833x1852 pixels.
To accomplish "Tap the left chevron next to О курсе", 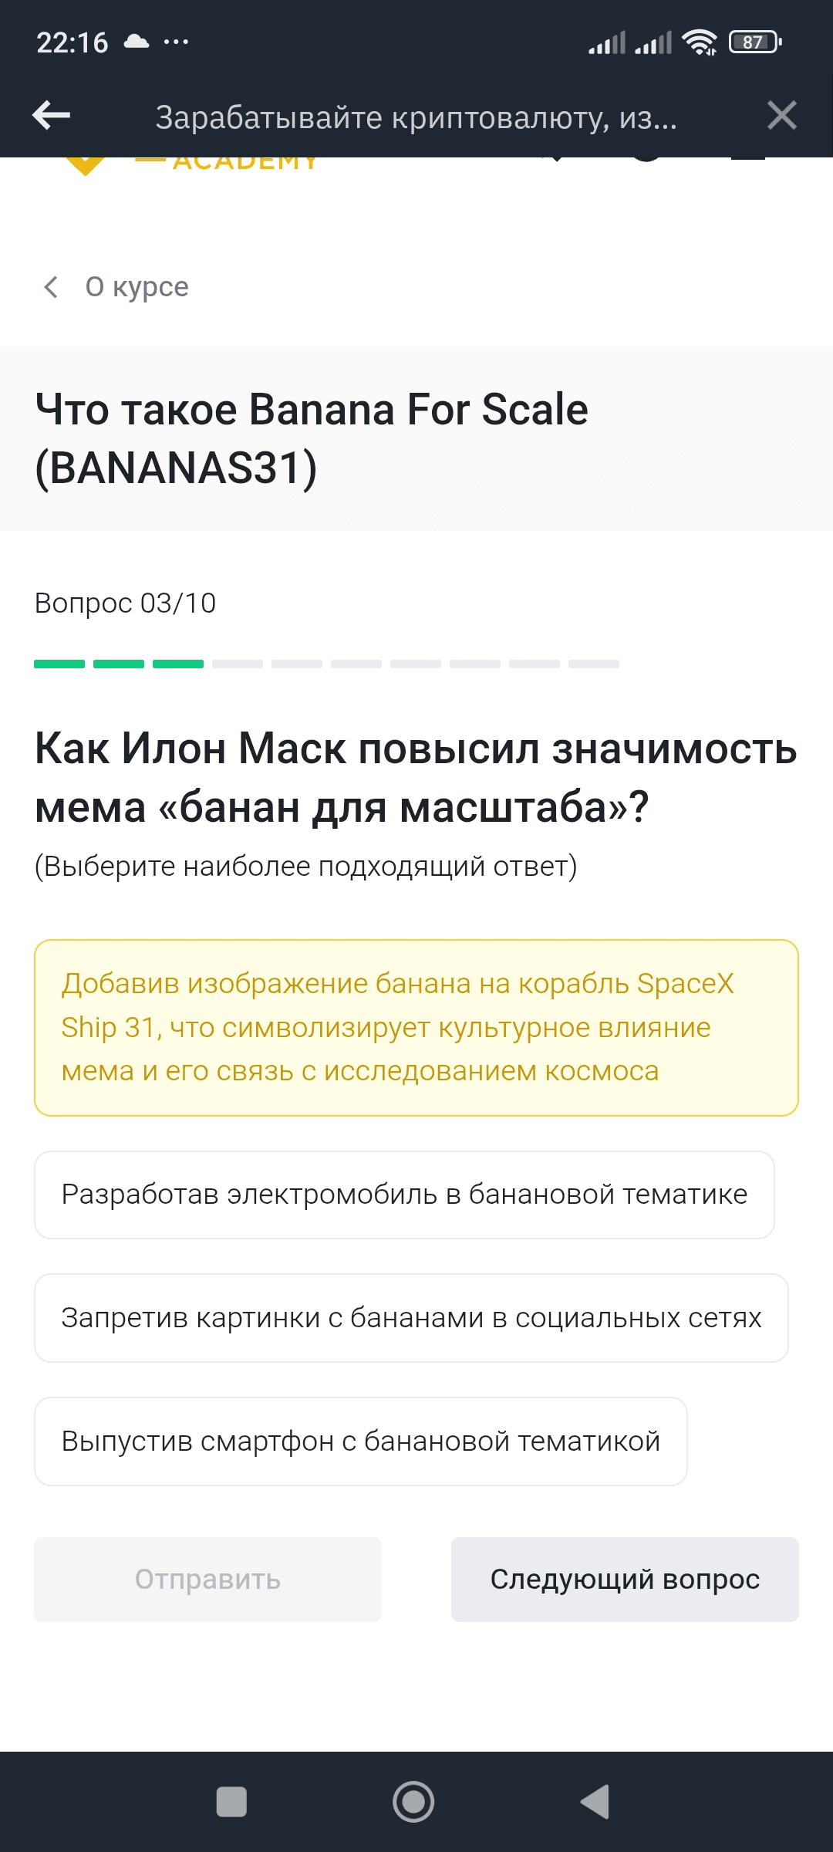I will 51,287.
